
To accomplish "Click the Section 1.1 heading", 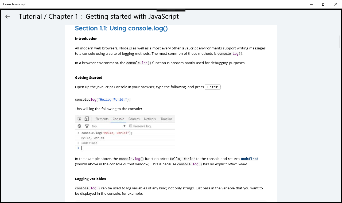I will pyautogui.click(x=121, y=28).
